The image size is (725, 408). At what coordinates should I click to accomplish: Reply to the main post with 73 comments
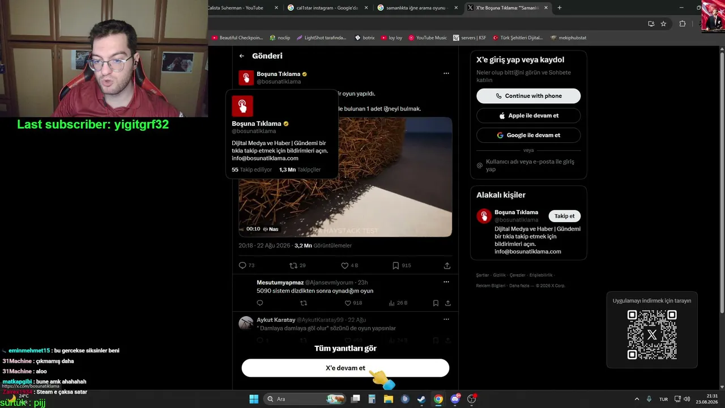[x=246, y=265]
